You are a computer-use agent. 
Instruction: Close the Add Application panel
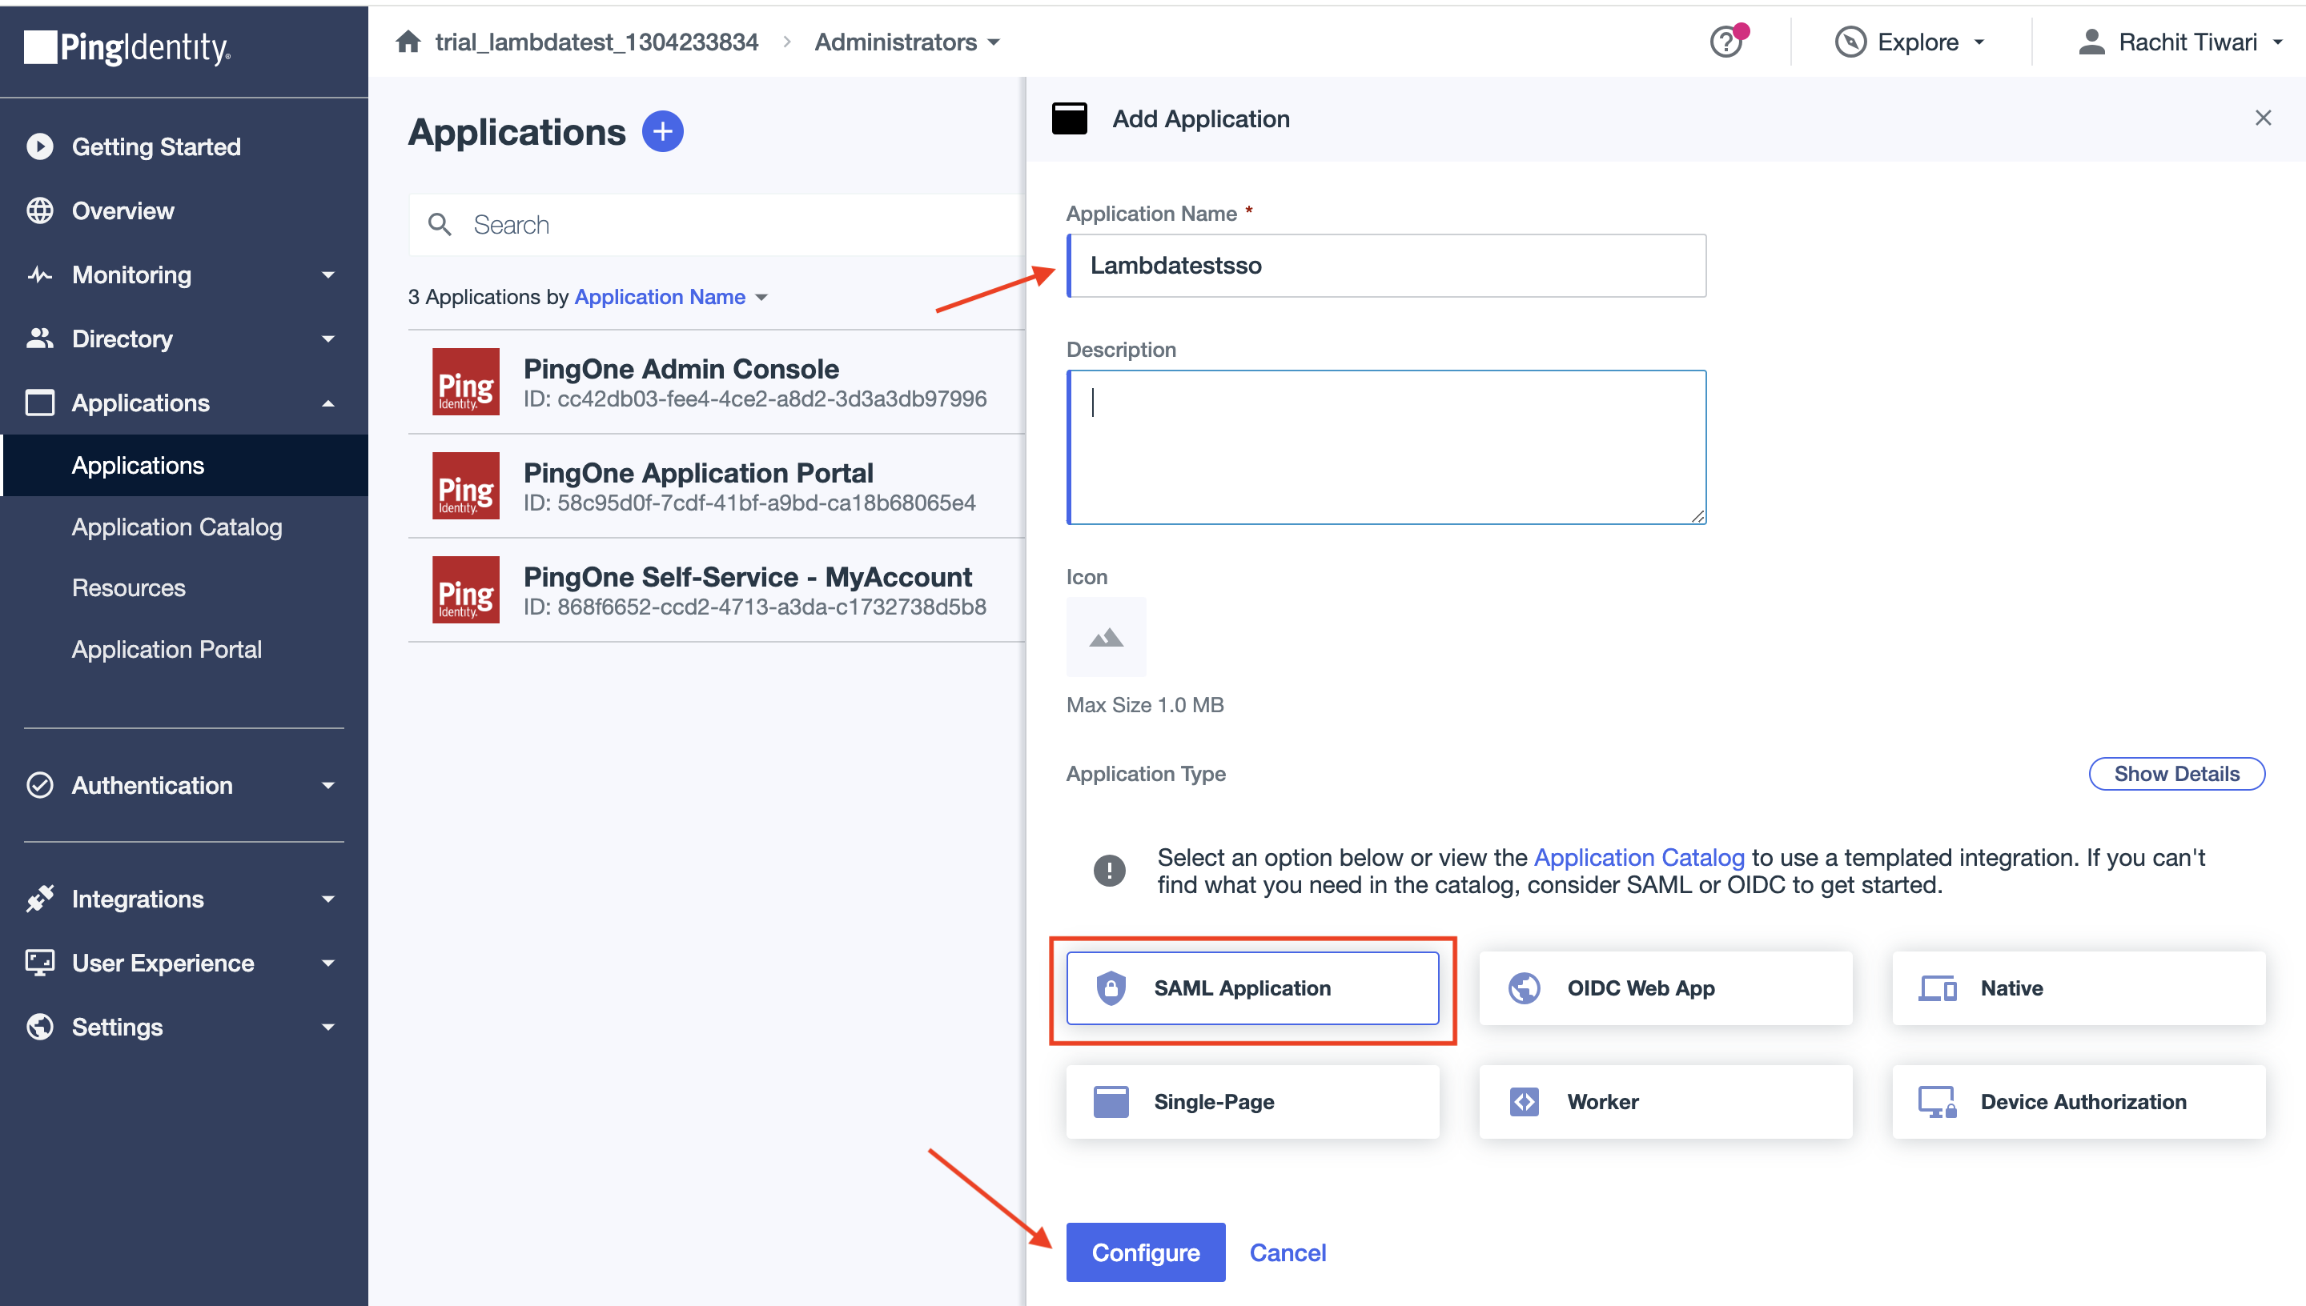[2262, 118]
